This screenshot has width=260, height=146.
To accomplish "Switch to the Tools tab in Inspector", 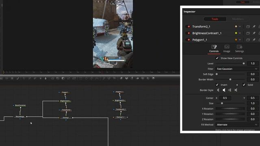I will click(215, 19).
